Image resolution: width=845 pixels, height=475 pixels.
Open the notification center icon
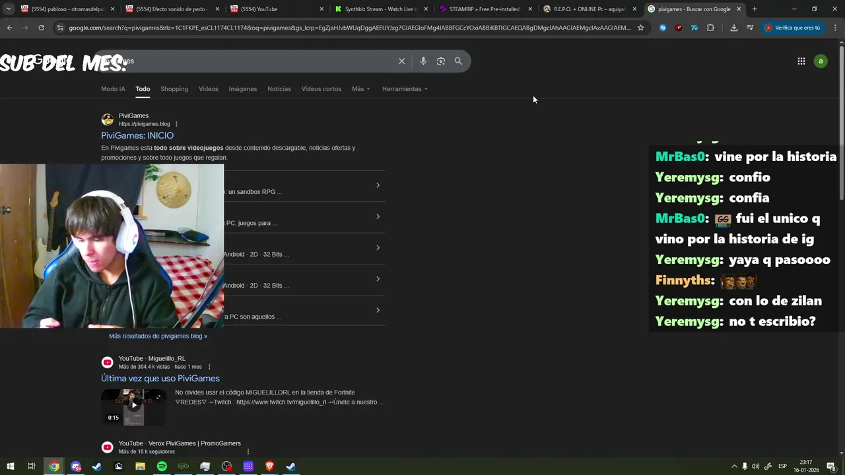click(x=831, y=466)
